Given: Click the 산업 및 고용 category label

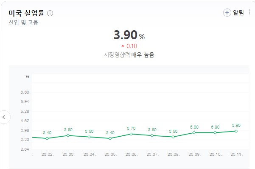Looking at the screenshot, I should pyautogui.click(x=23, y=23).
